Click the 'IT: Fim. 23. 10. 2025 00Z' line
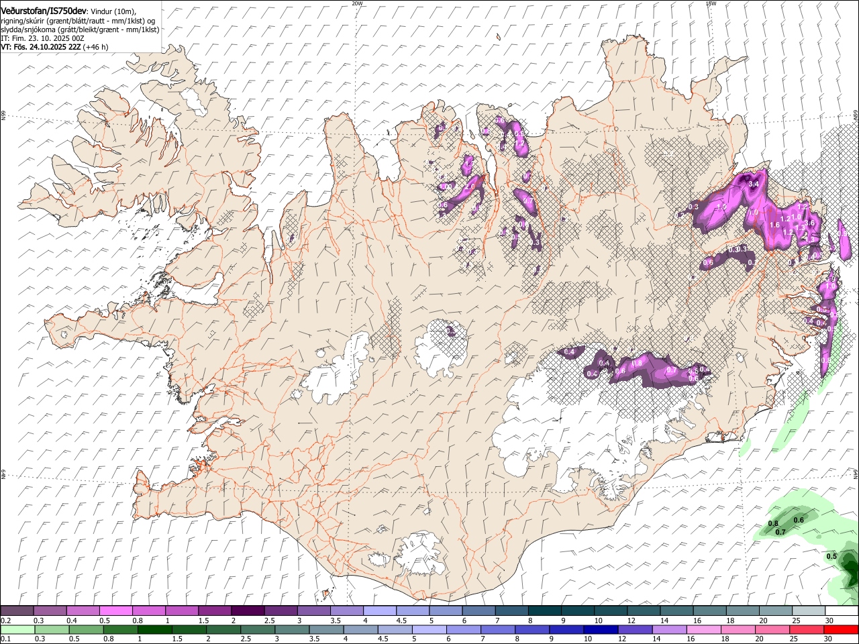The width and height of the screenshot is (859, 644). (42, 38)
